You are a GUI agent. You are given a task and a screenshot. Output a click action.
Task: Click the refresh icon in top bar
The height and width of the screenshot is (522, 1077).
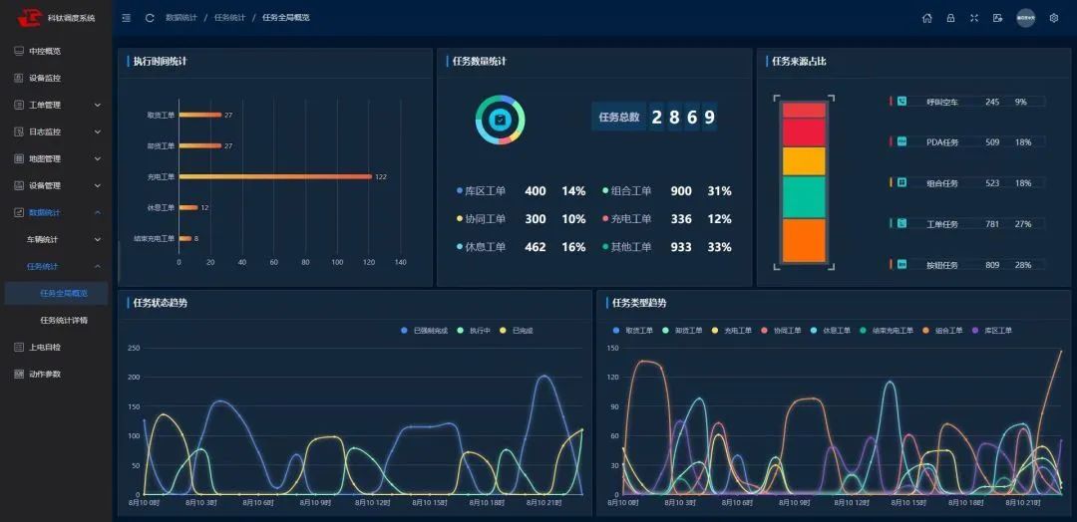[x=150, y=18]
